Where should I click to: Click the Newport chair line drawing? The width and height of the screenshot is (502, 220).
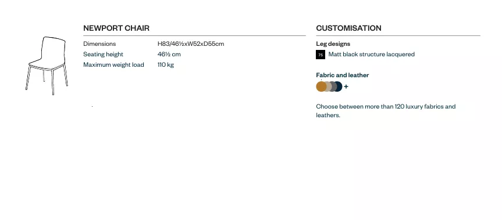tap(47, 66)
